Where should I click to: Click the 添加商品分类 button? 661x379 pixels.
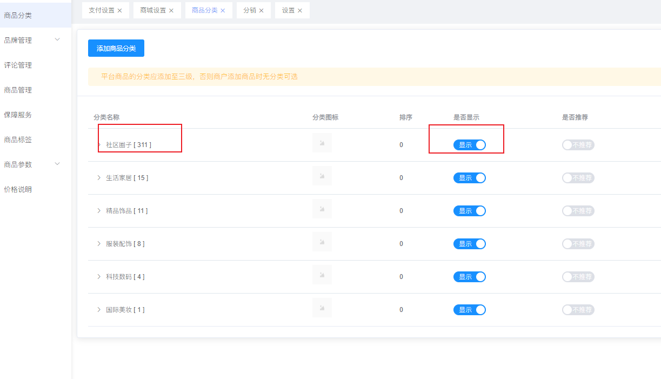116,48
